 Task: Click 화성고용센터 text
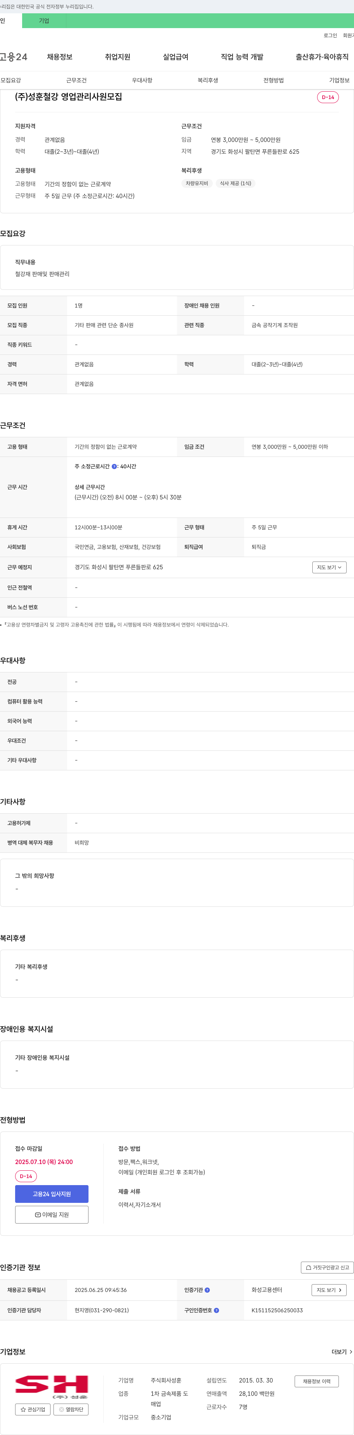pos(267,1290)
